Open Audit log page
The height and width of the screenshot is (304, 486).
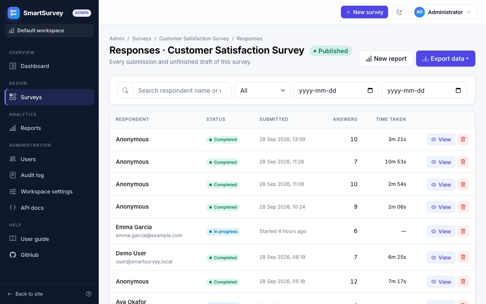(49, 175)
